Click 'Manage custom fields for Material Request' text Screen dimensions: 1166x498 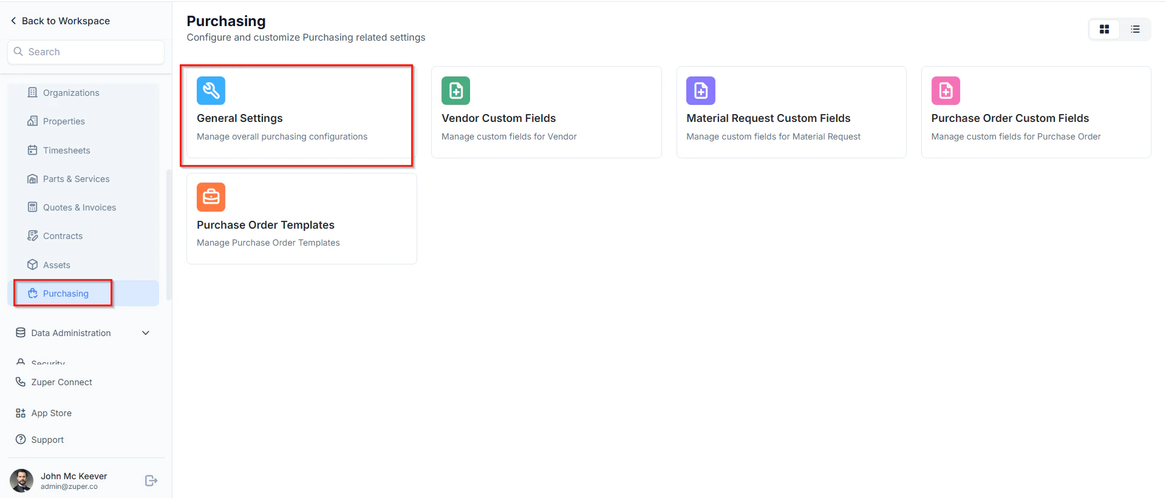tap(773, 136)
